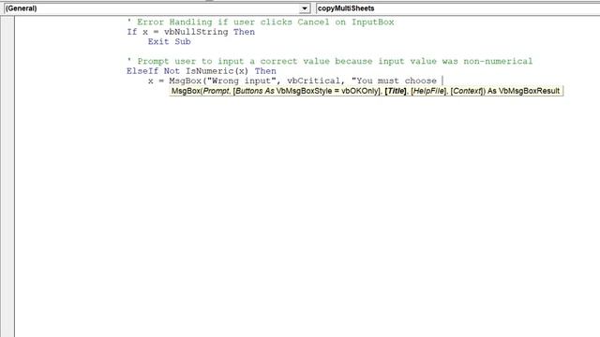Click the margin indicator bar beside Exit Sub
The height and width of the screenshot is (337, 600).
tap(7, 41)
